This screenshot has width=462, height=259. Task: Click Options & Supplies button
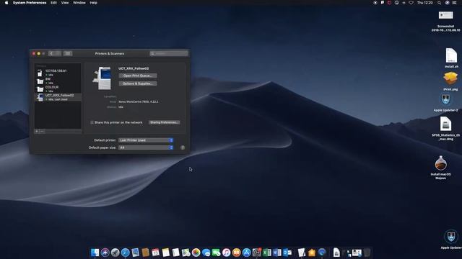click(138, 83)
